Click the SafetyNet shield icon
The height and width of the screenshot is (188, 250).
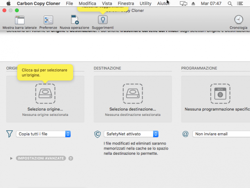click(97, 134)
